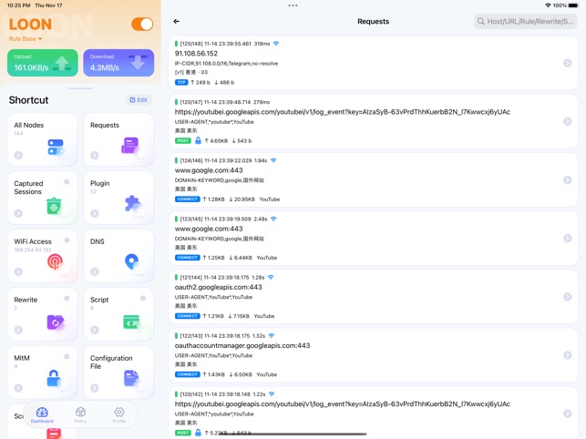Click the Edit shortcuts button
This screenshot has height=439, width=586.
[x=139, y=100]
